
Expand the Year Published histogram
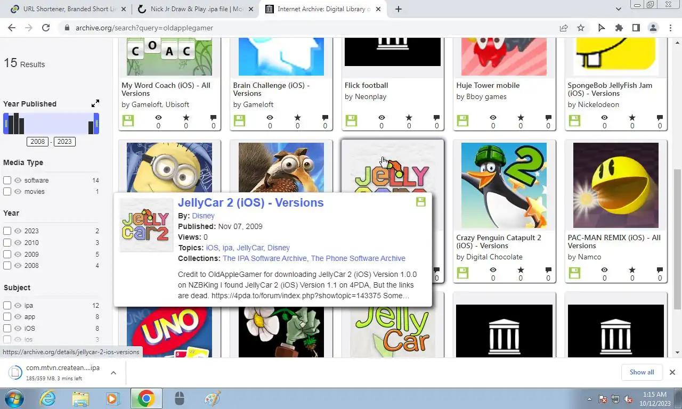[x=95, y=103]
